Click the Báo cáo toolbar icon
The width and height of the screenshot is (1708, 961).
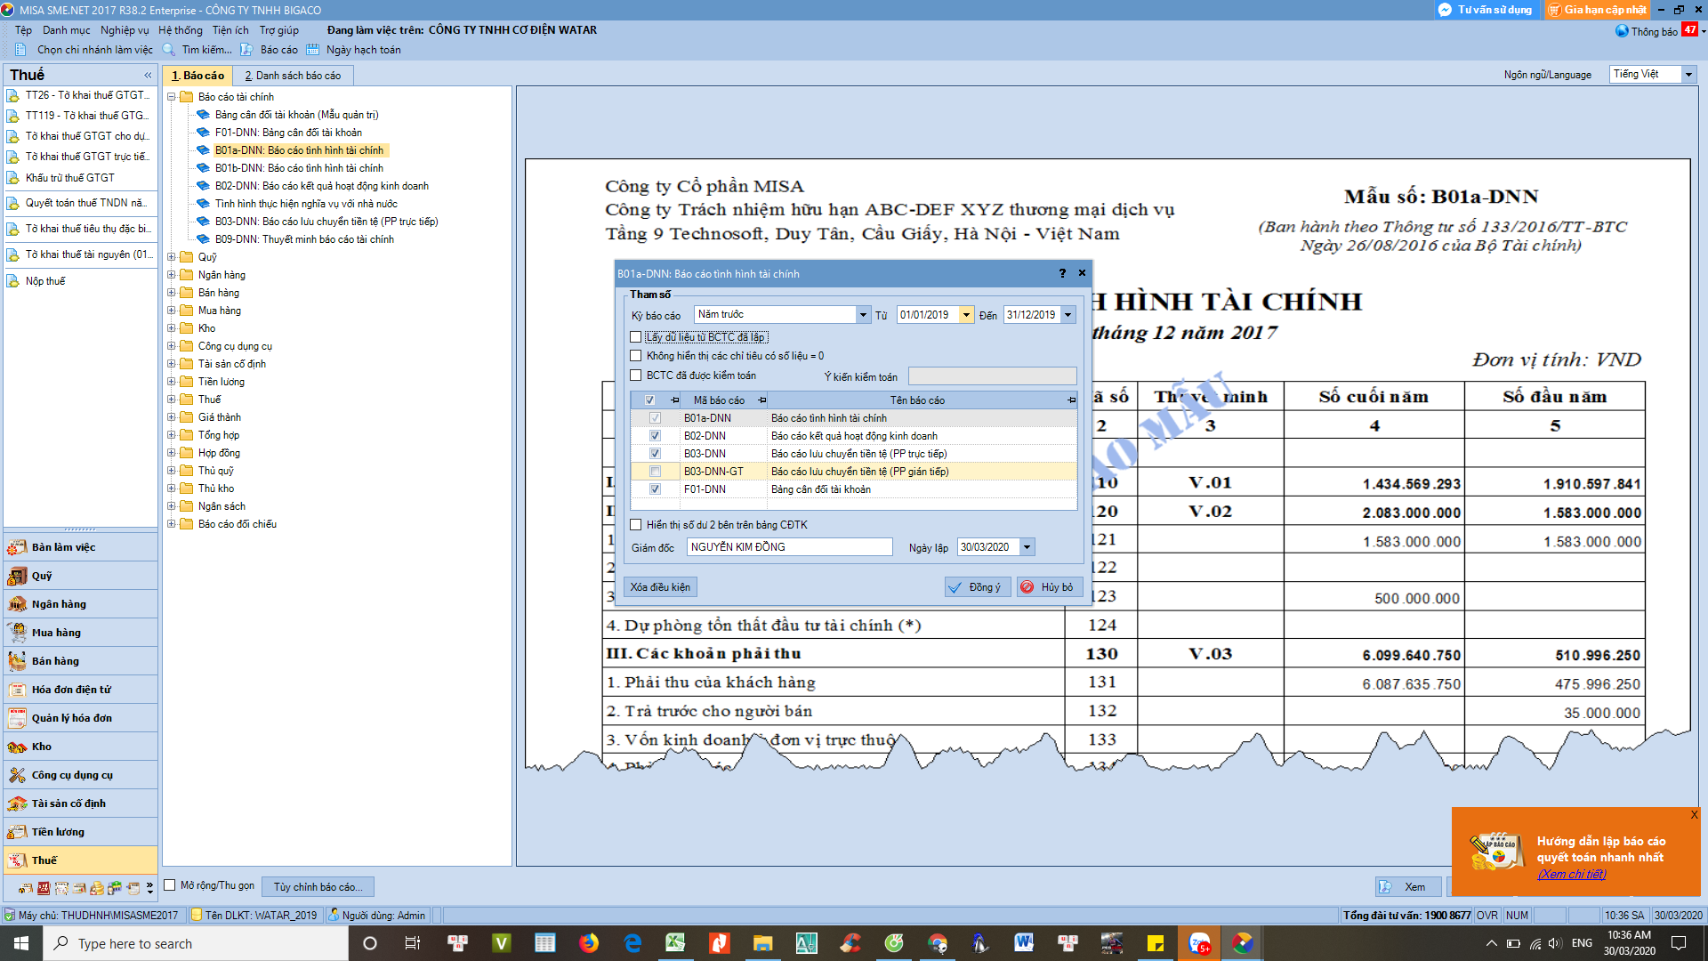tap(246, 50)
